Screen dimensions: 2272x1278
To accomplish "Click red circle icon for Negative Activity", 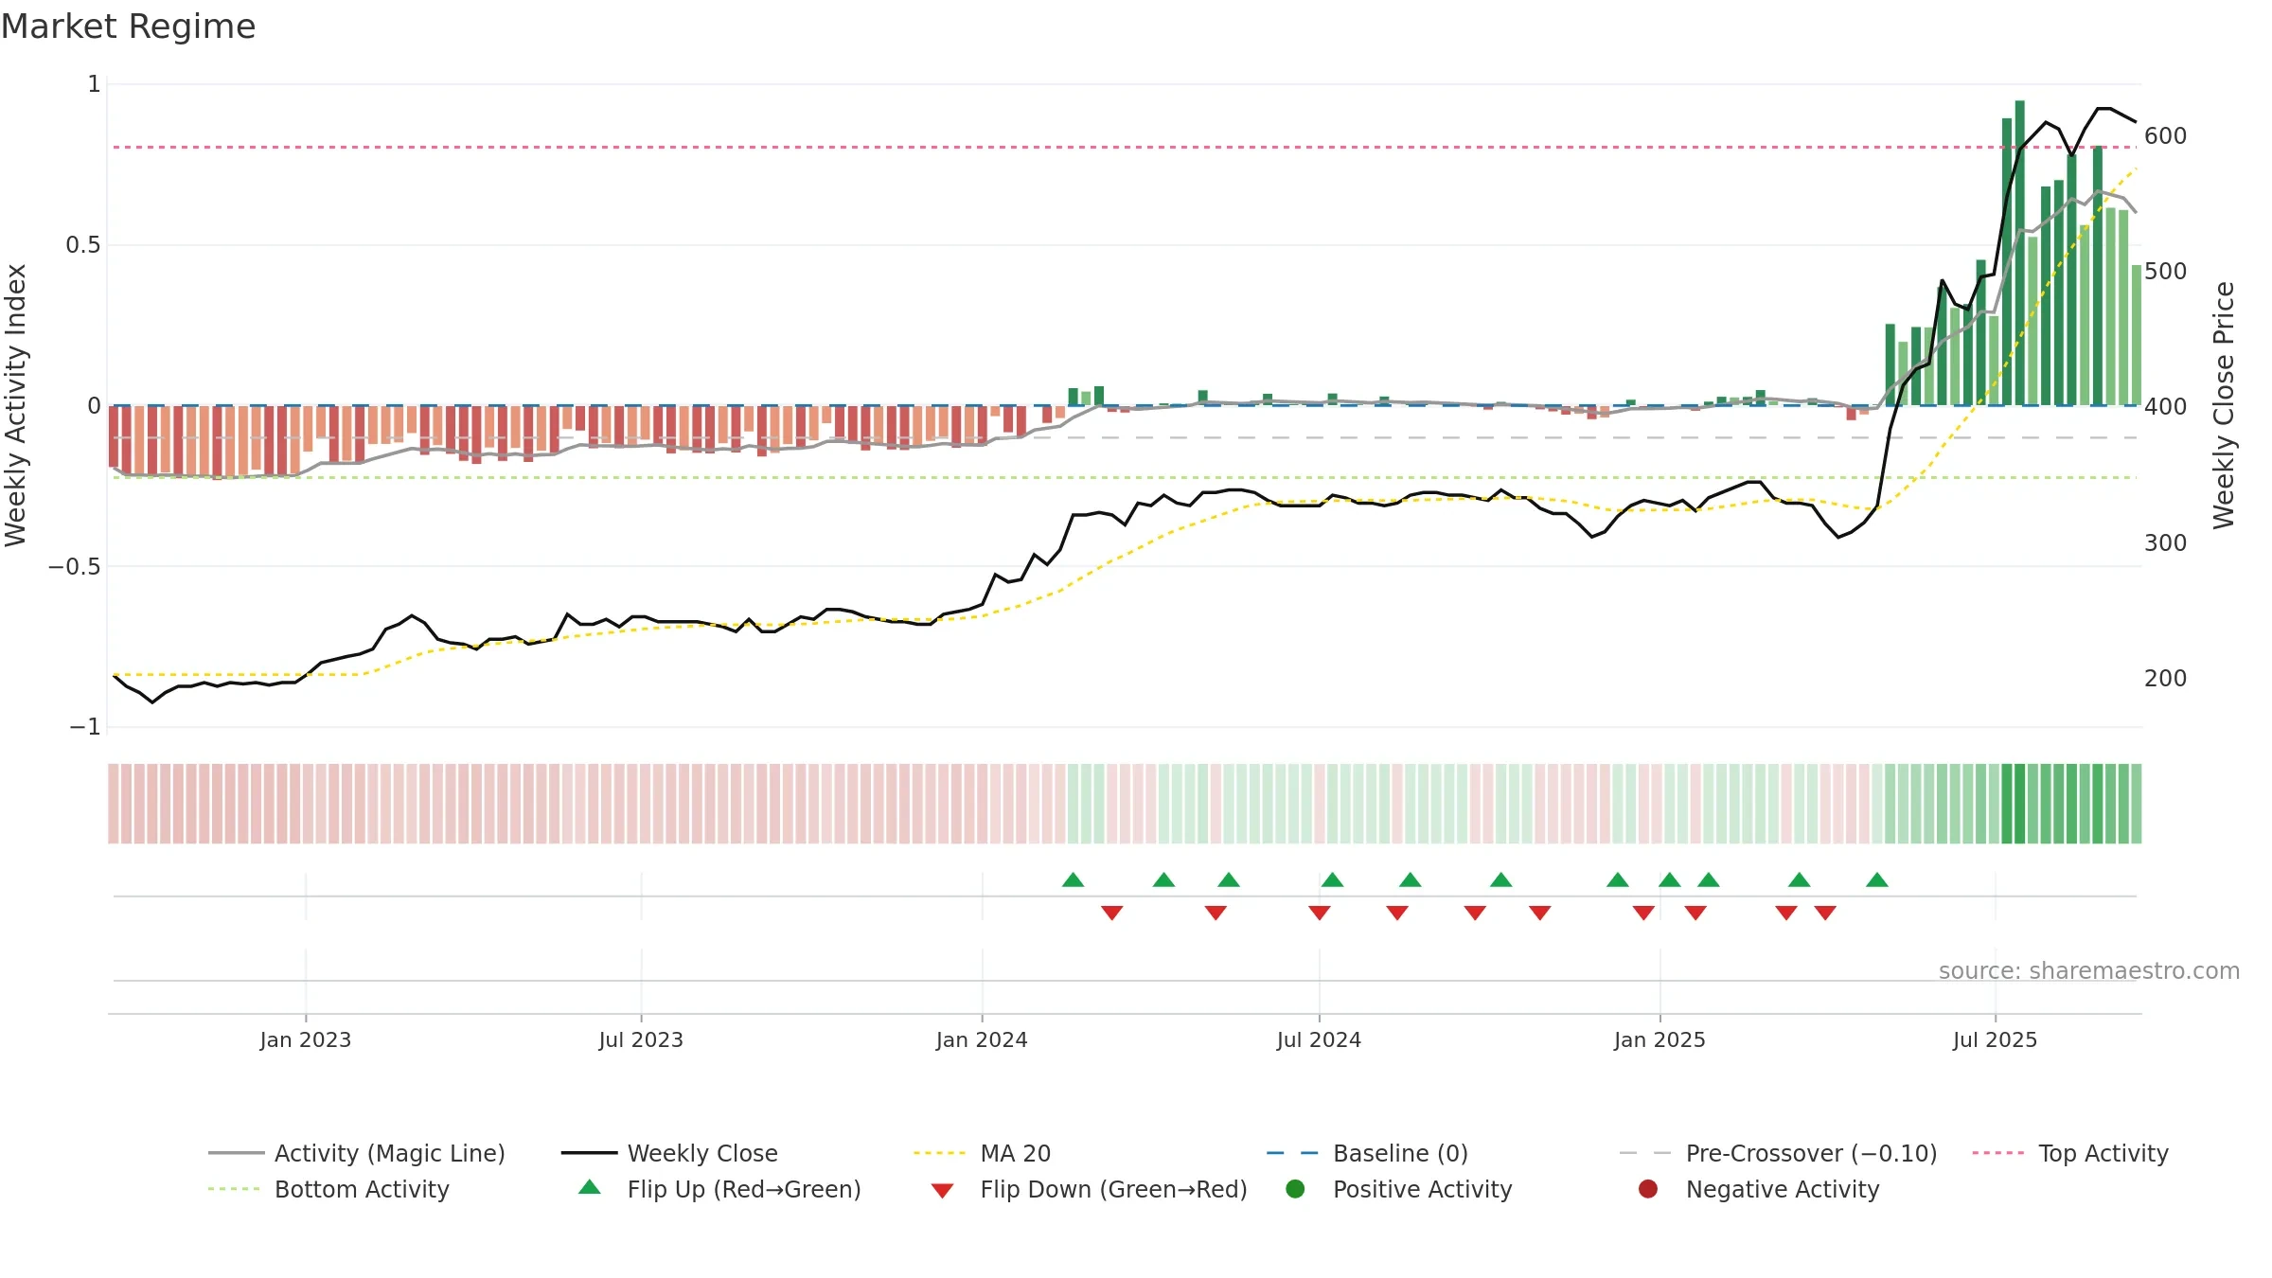I will (1648, 1189).
